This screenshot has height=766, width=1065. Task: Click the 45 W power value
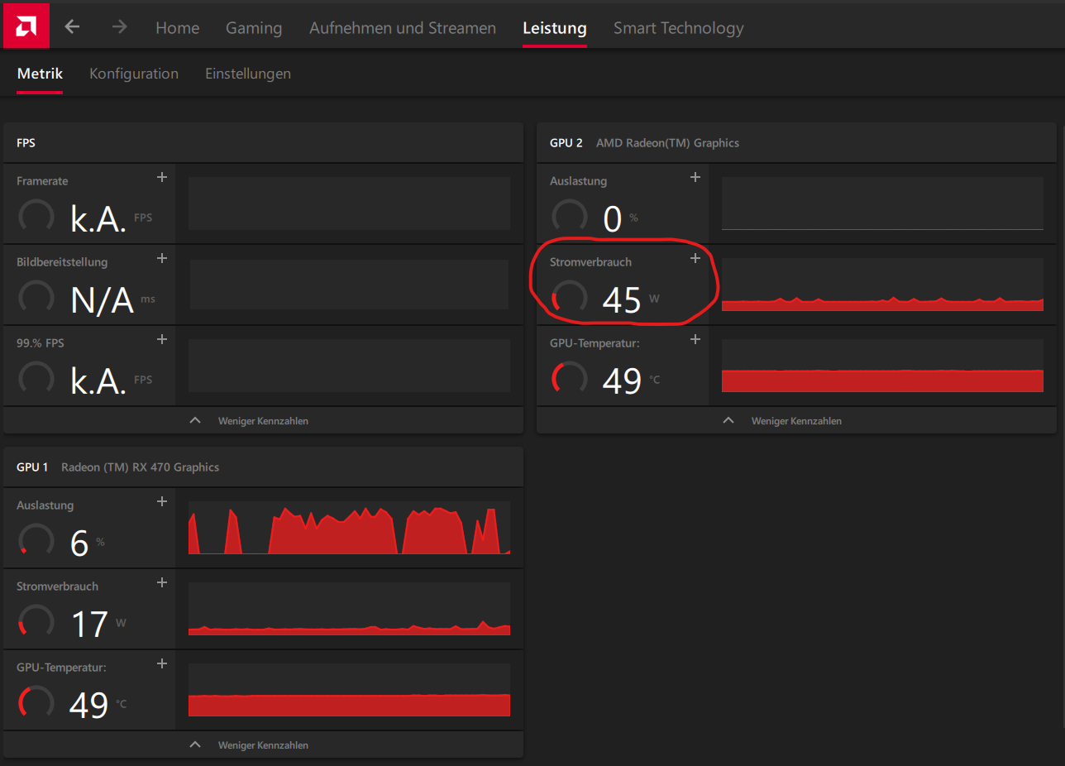pyautogui.click(x=622, y=300)
